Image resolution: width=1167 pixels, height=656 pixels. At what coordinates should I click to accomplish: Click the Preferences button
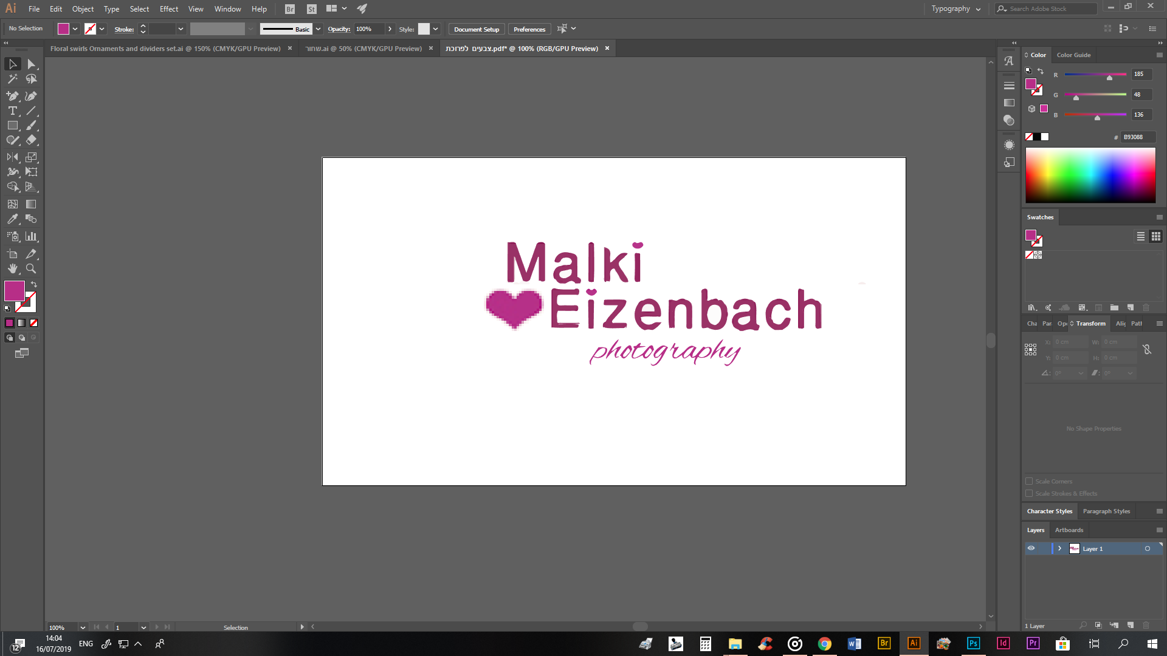pos(529,29)
